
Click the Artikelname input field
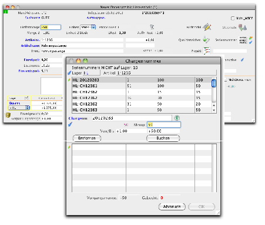tap(82, 46)
